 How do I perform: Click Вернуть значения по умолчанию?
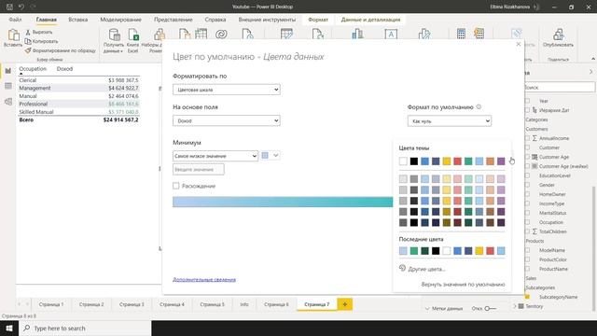(463, 284)
